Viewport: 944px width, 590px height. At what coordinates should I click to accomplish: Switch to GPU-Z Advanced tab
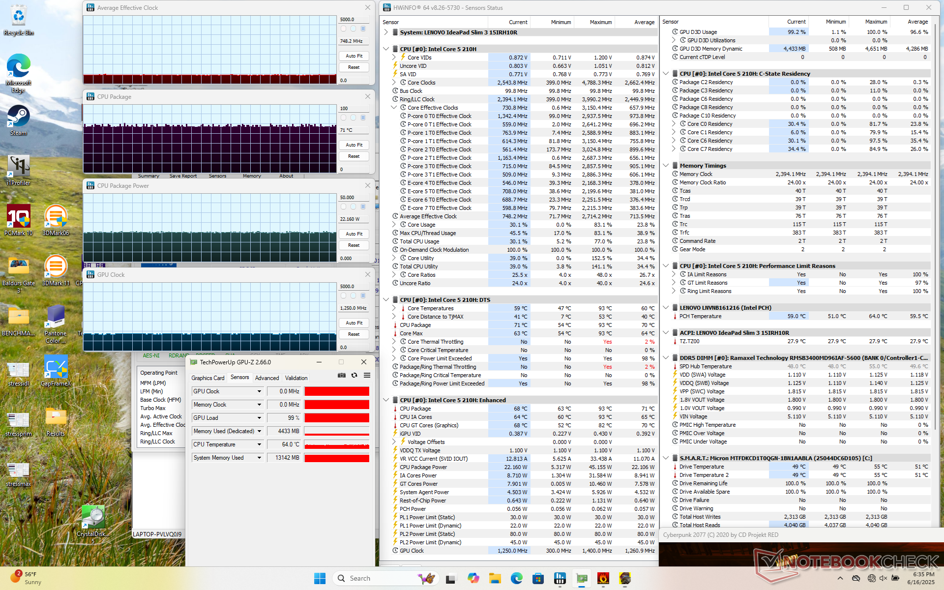pyautogui.click(x=267, y=378)
